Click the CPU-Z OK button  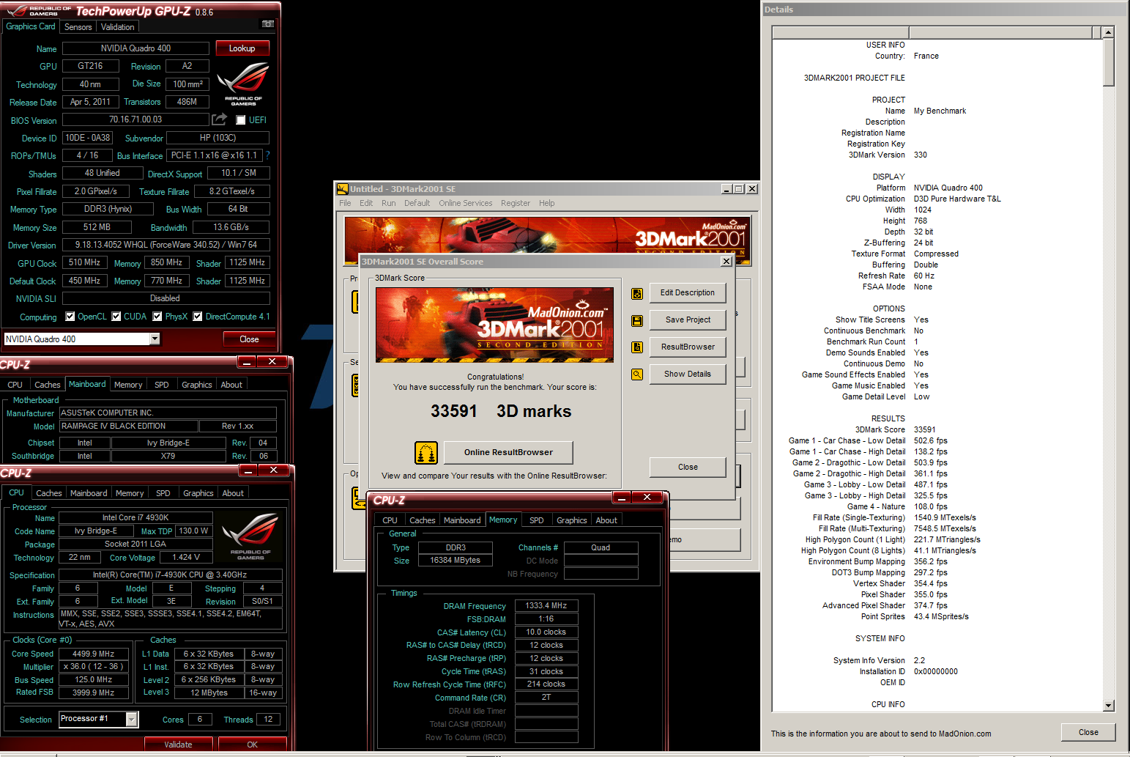[x=253, y=745]
